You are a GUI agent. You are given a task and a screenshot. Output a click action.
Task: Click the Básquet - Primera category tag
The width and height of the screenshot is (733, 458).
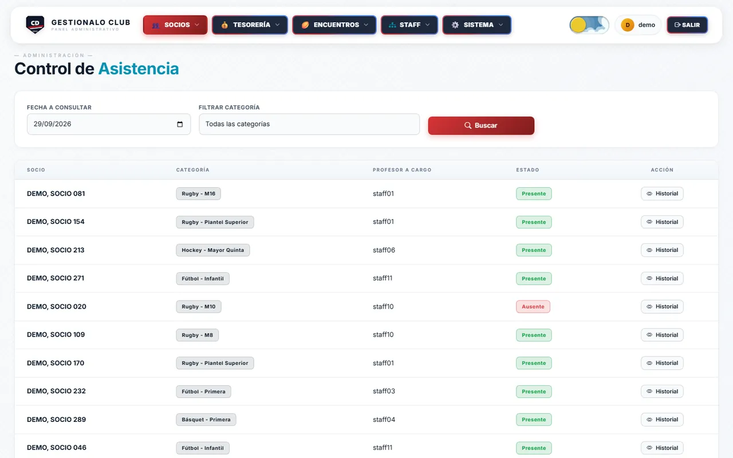206,420
